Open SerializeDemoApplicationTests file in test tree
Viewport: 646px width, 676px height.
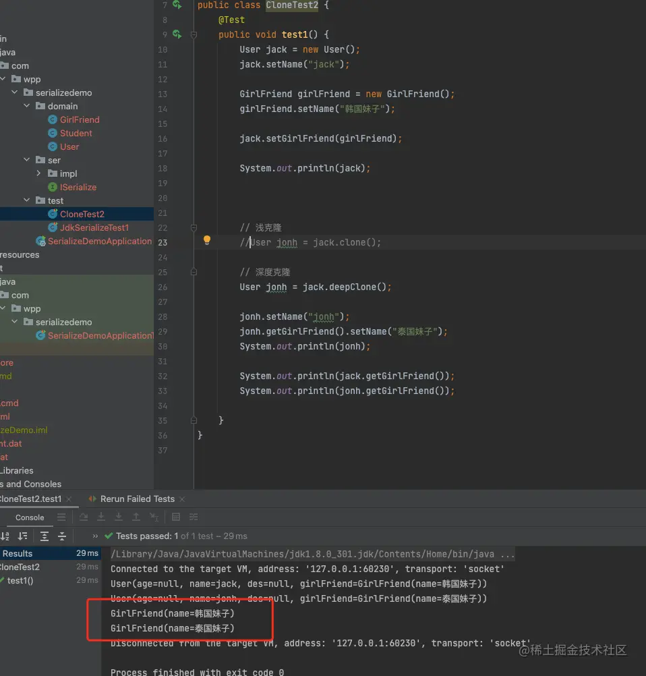point(100,335)
